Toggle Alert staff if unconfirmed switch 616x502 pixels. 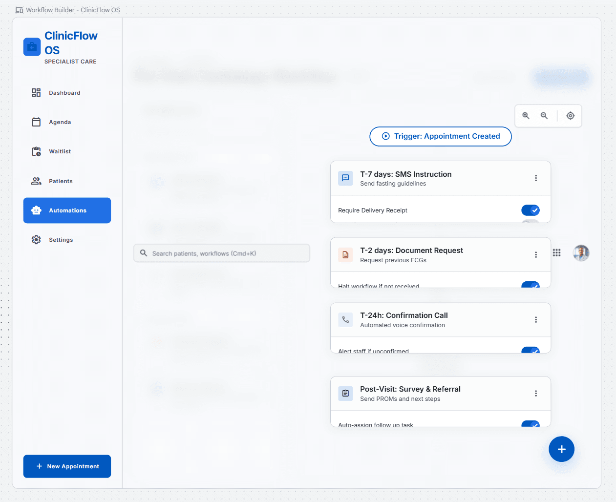point(531,350)
